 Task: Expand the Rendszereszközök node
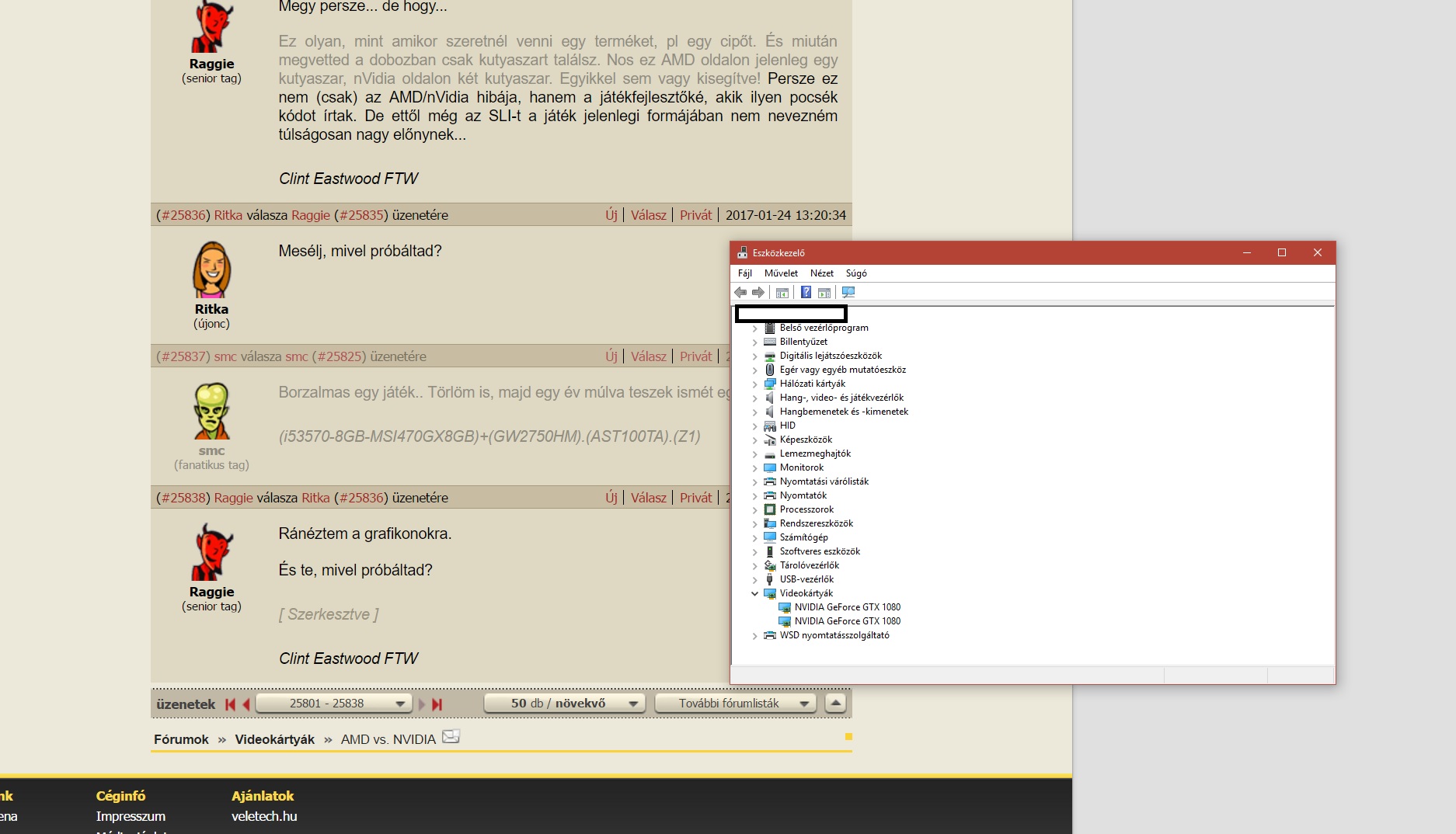point(754,524)
